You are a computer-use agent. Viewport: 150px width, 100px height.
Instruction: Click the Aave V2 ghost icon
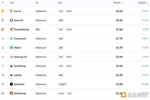click(x=11, y=20)
